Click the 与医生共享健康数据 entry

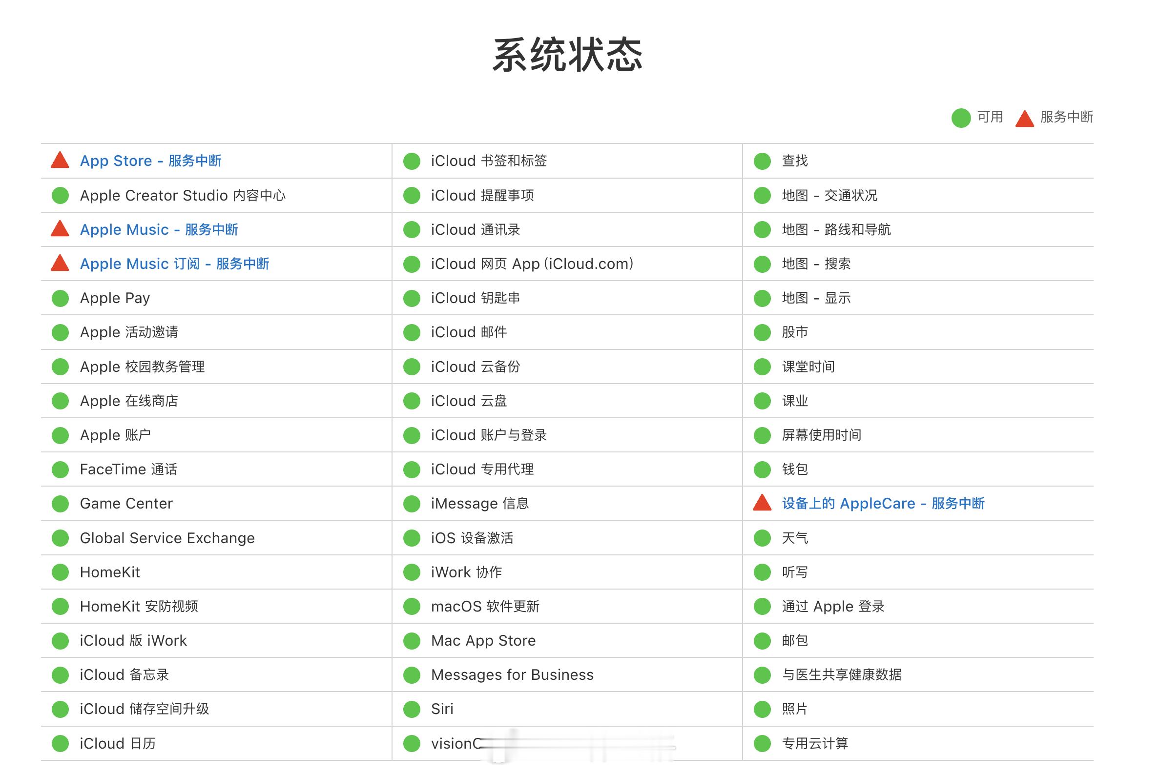tap(842, 674)
